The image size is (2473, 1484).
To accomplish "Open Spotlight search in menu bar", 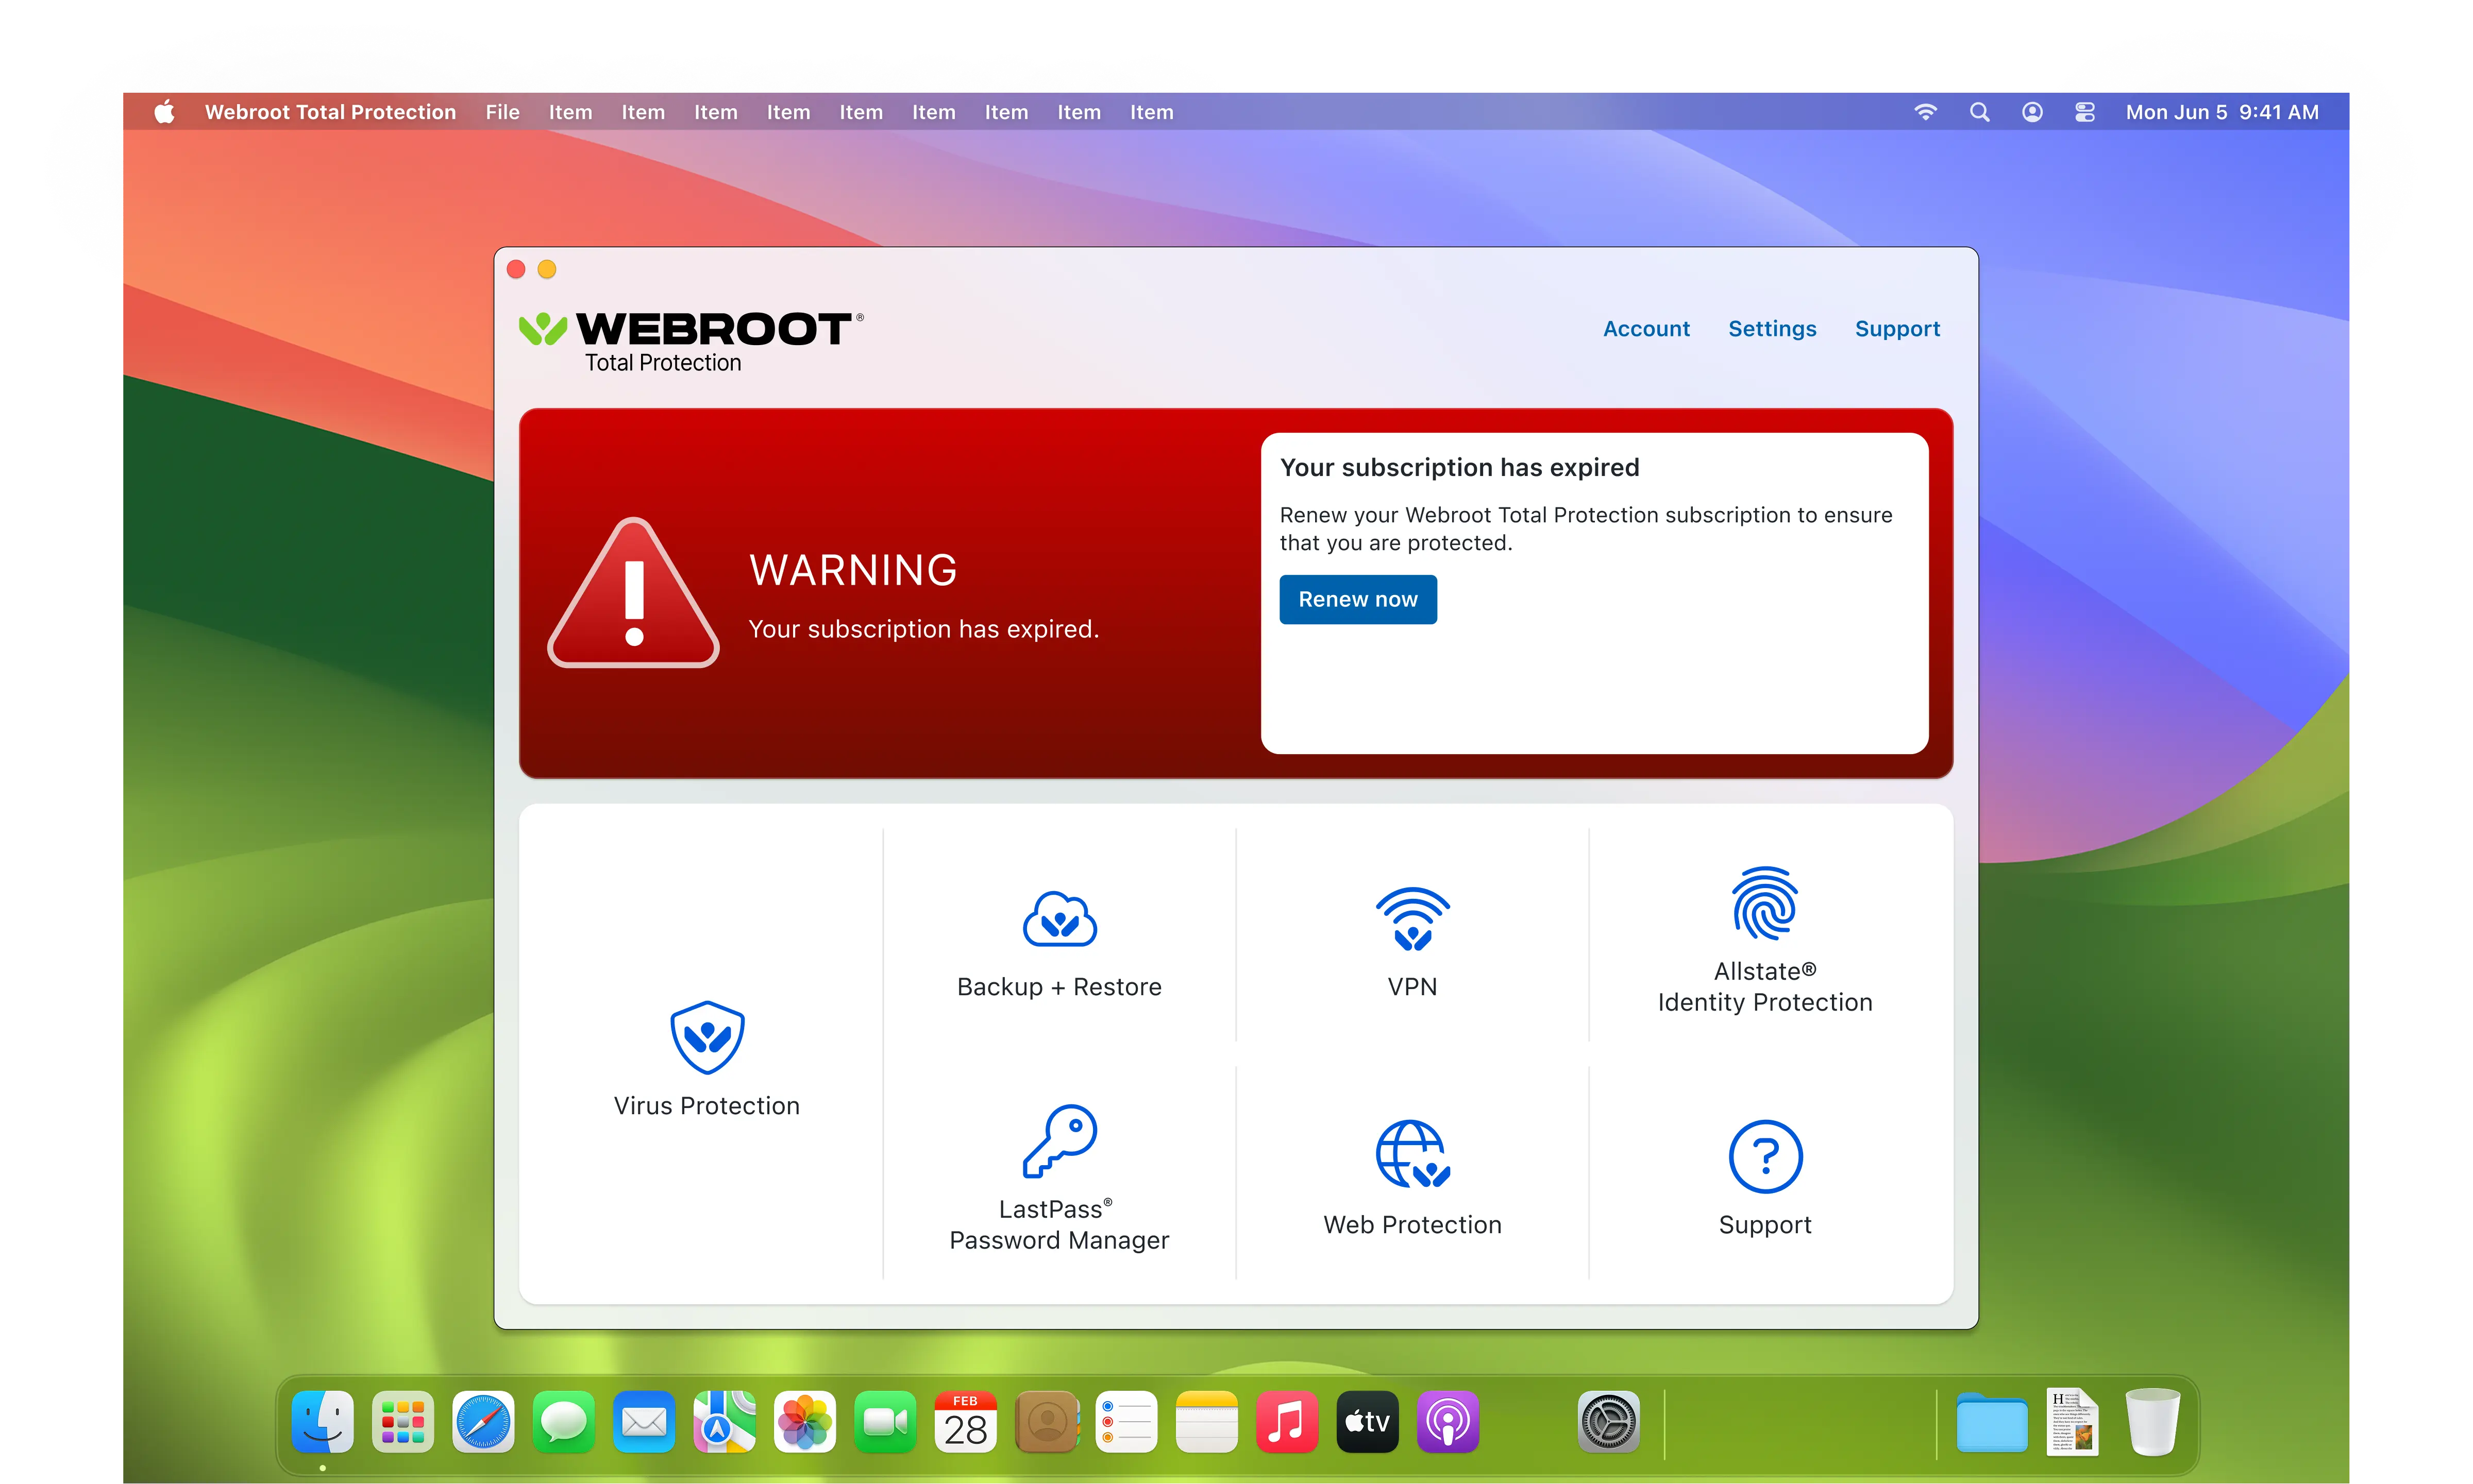I will click(1980, 112).
